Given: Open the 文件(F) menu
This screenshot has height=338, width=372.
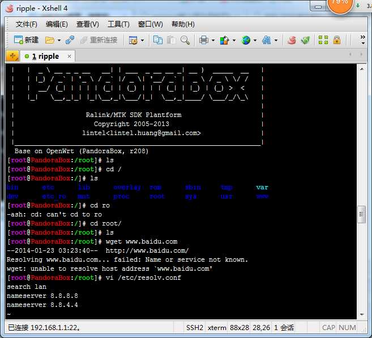Looking at the screenshot, I should 27,24.
